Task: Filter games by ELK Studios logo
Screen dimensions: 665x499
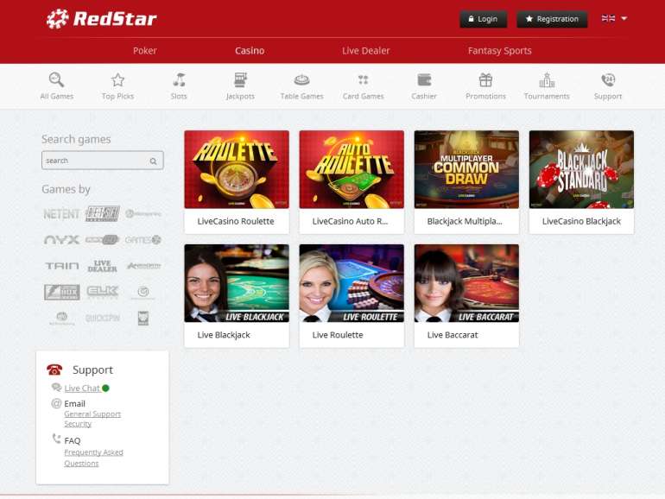Action: pyautogui.click(x=102, y=292)
